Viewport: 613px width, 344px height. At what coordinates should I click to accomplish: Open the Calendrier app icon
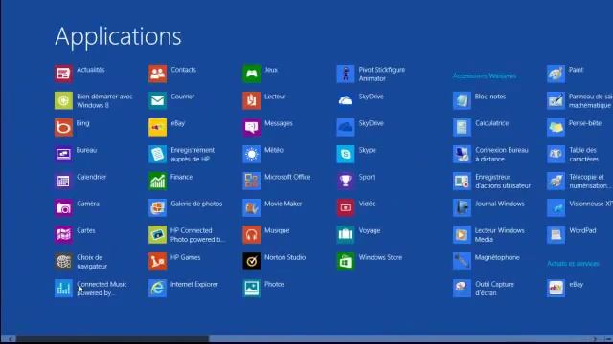(63, 181)
